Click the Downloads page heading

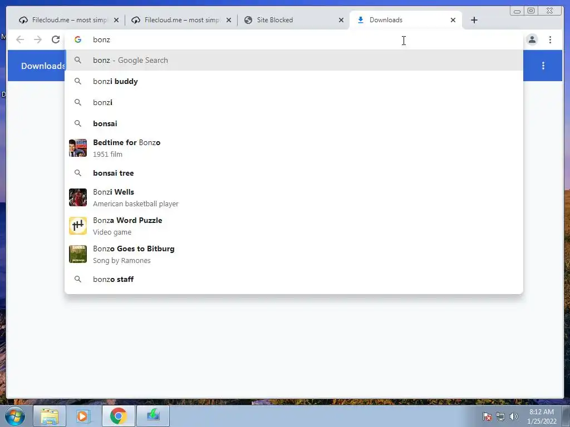coord(43,66)
